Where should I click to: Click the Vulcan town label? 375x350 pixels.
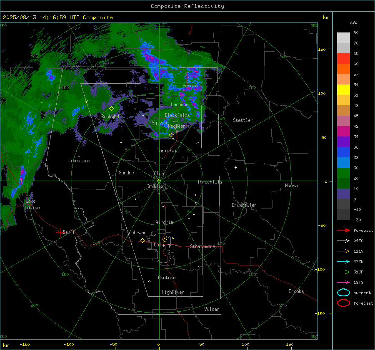[x=212, y=309]
